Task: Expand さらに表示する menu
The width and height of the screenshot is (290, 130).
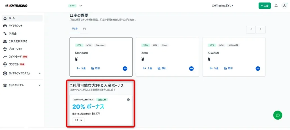Action: pyautogui.click(x=22, y=85)
